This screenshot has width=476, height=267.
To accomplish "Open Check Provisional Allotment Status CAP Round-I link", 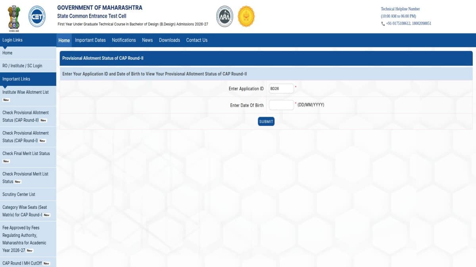I will coord(28,137).
